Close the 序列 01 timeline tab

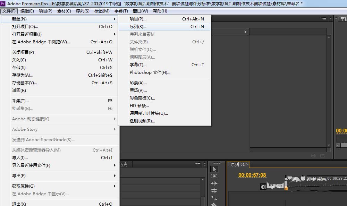247,164
